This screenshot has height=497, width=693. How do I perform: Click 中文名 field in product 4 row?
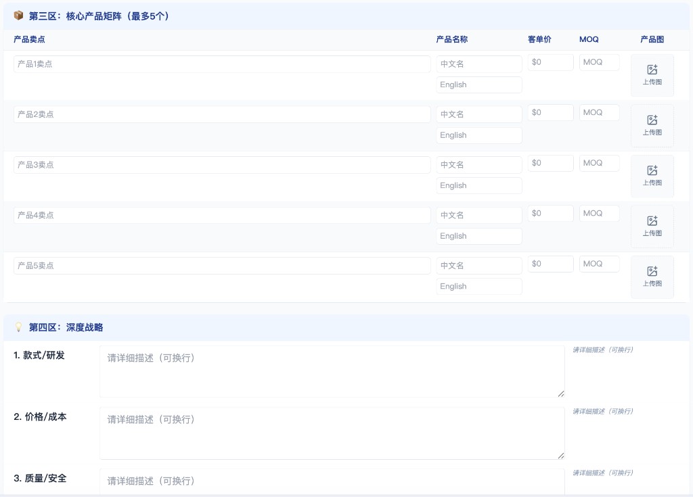pyautogui.click(x=479, y=215)
